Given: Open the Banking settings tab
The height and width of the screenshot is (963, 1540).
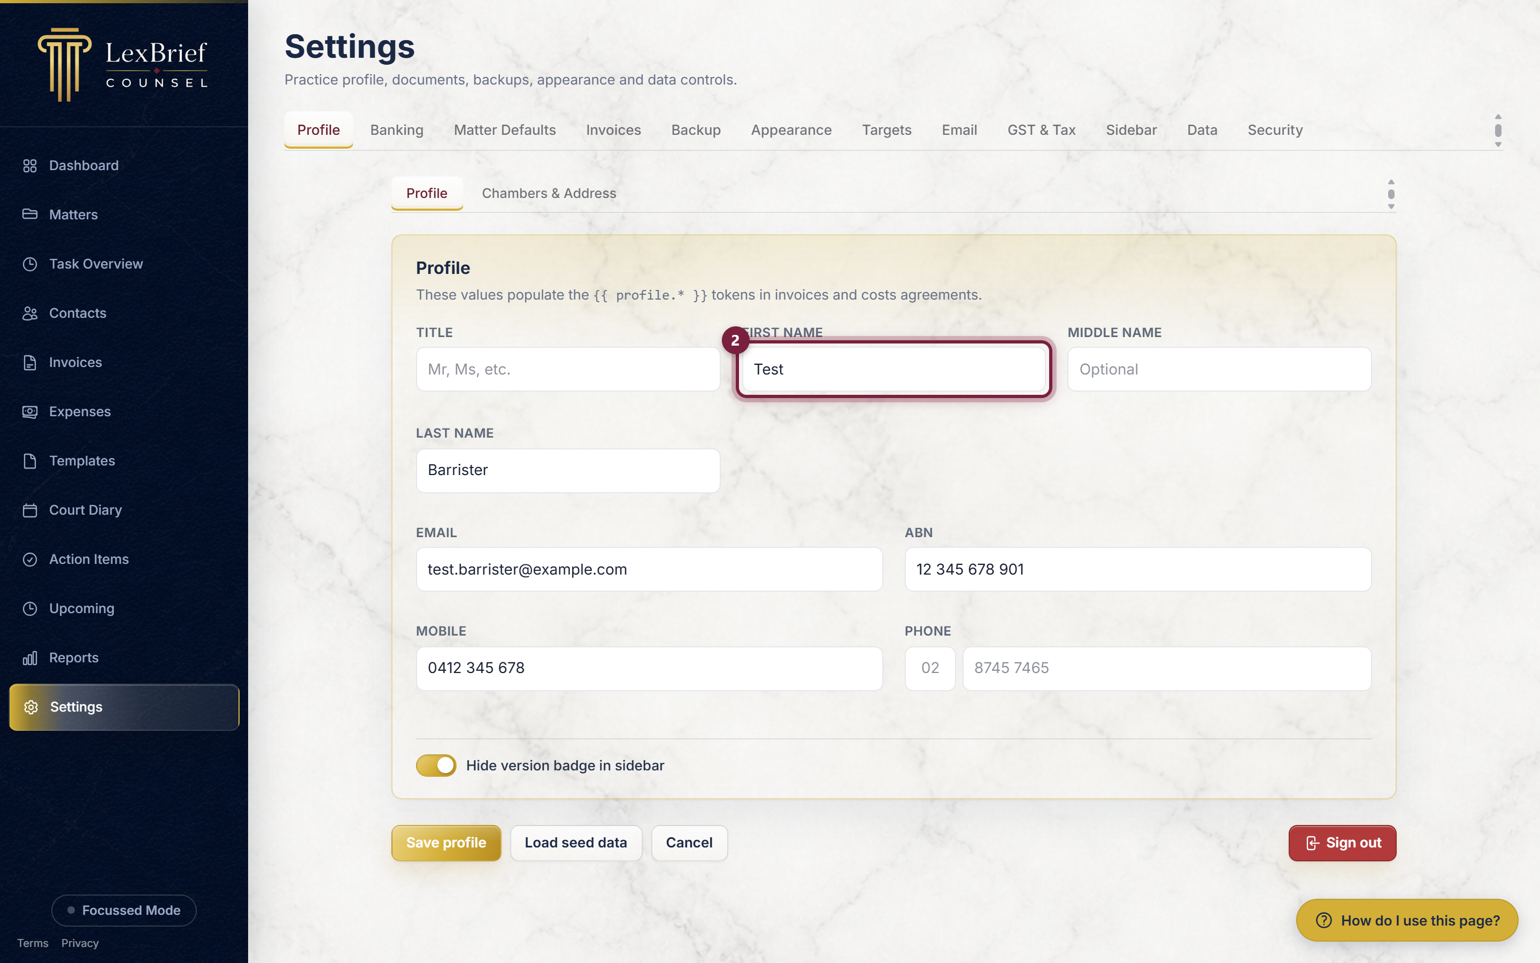Looking at the screenshot, I should click(x=396, y=130).
